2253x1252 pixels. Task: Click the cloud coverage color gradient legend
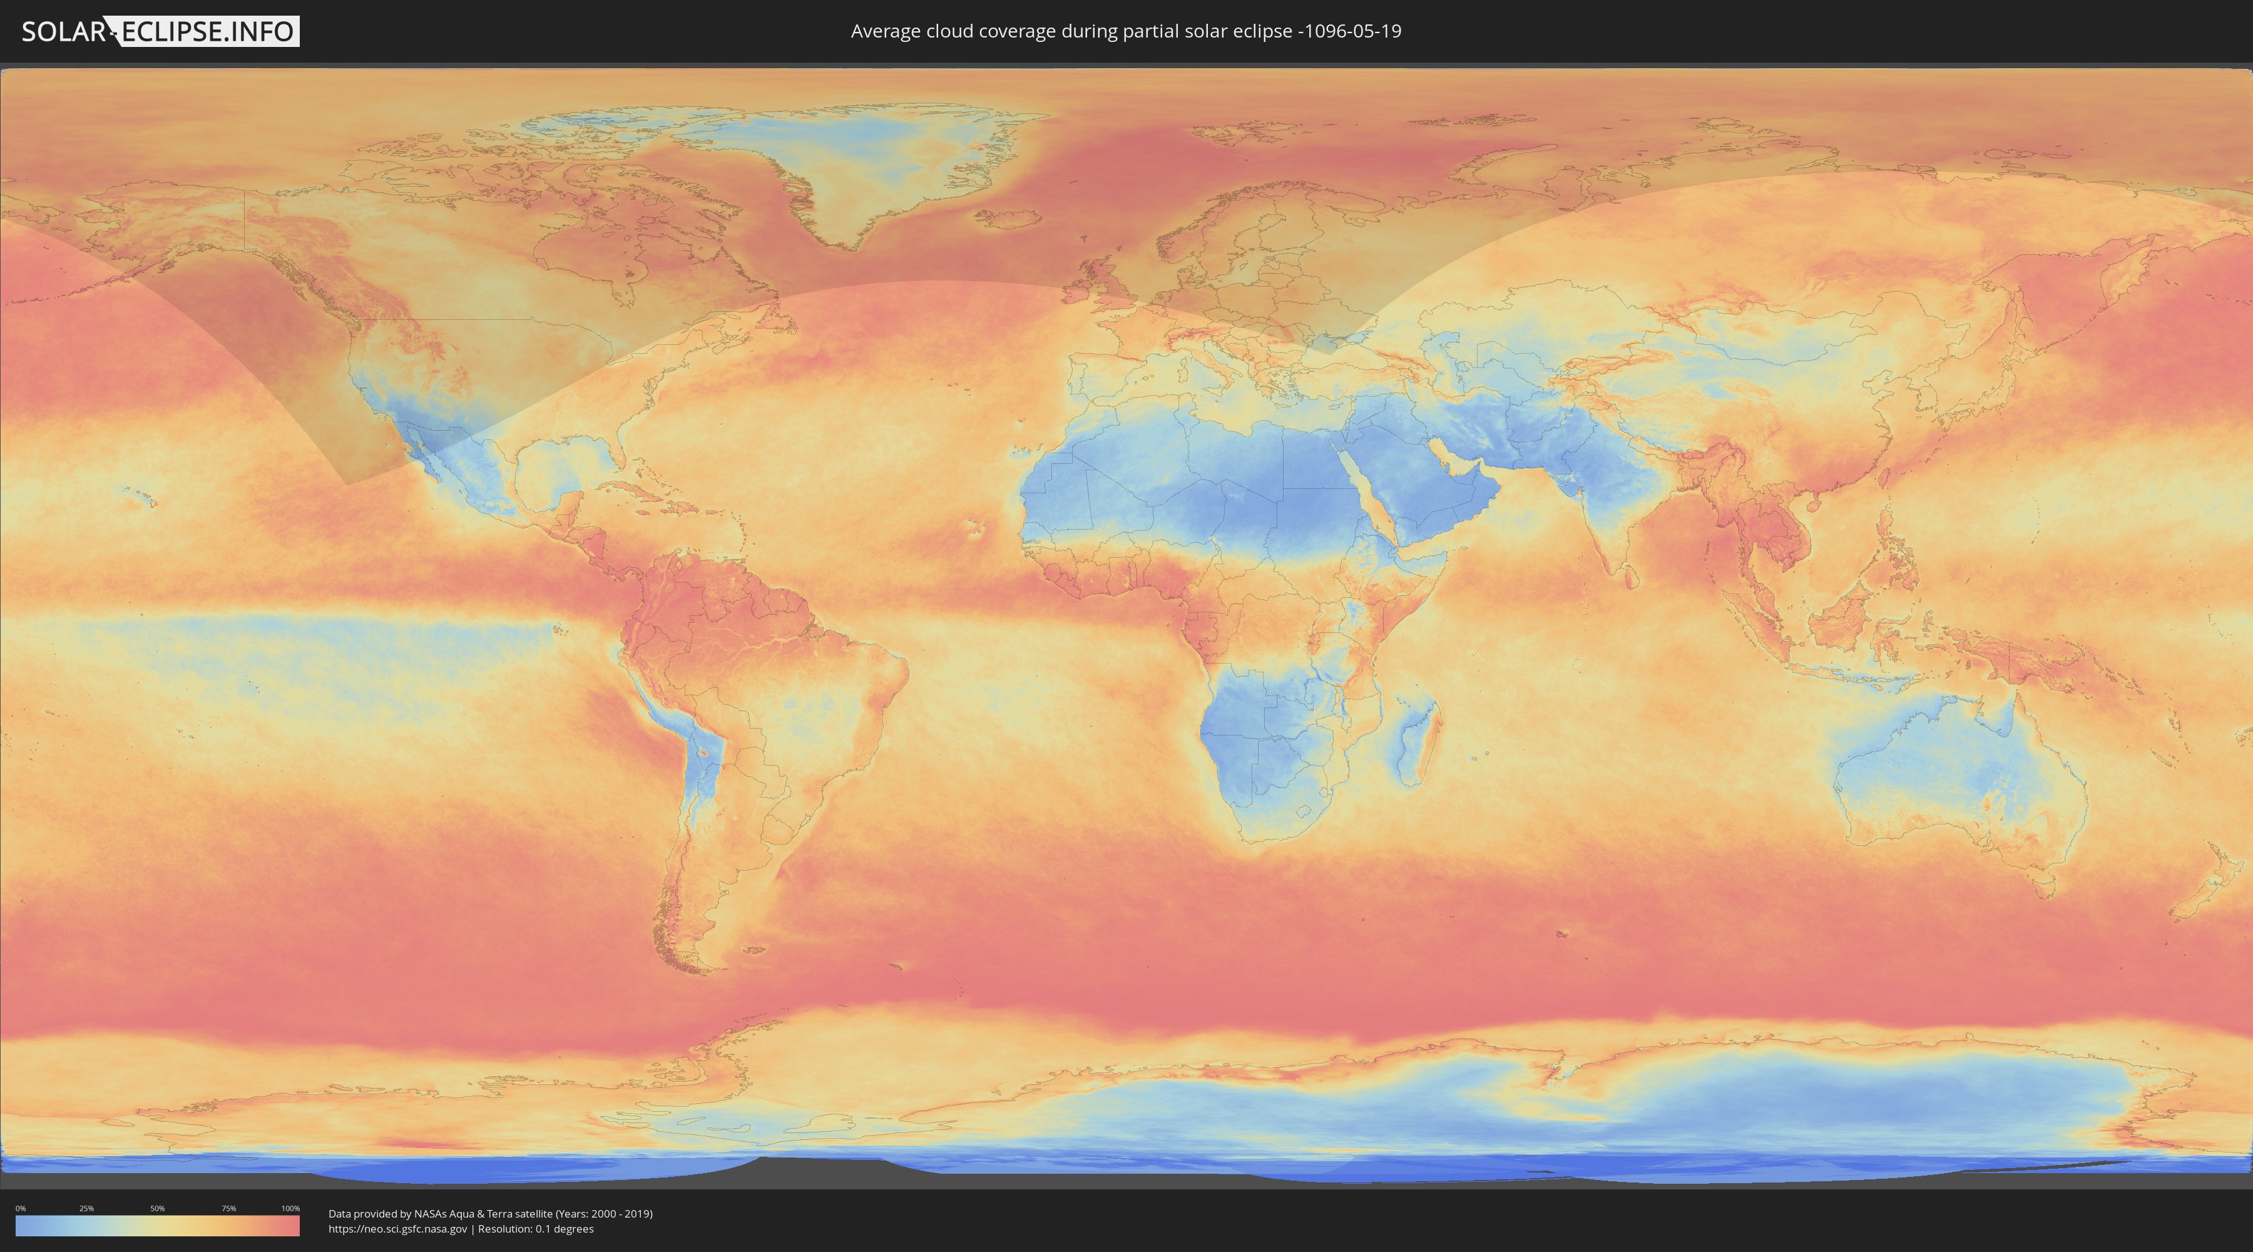coord(158,1225)
